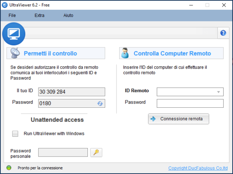Click the remote user avatar icon
The width and height of the screenshot is (233, 174).
[x=125, y=53]
